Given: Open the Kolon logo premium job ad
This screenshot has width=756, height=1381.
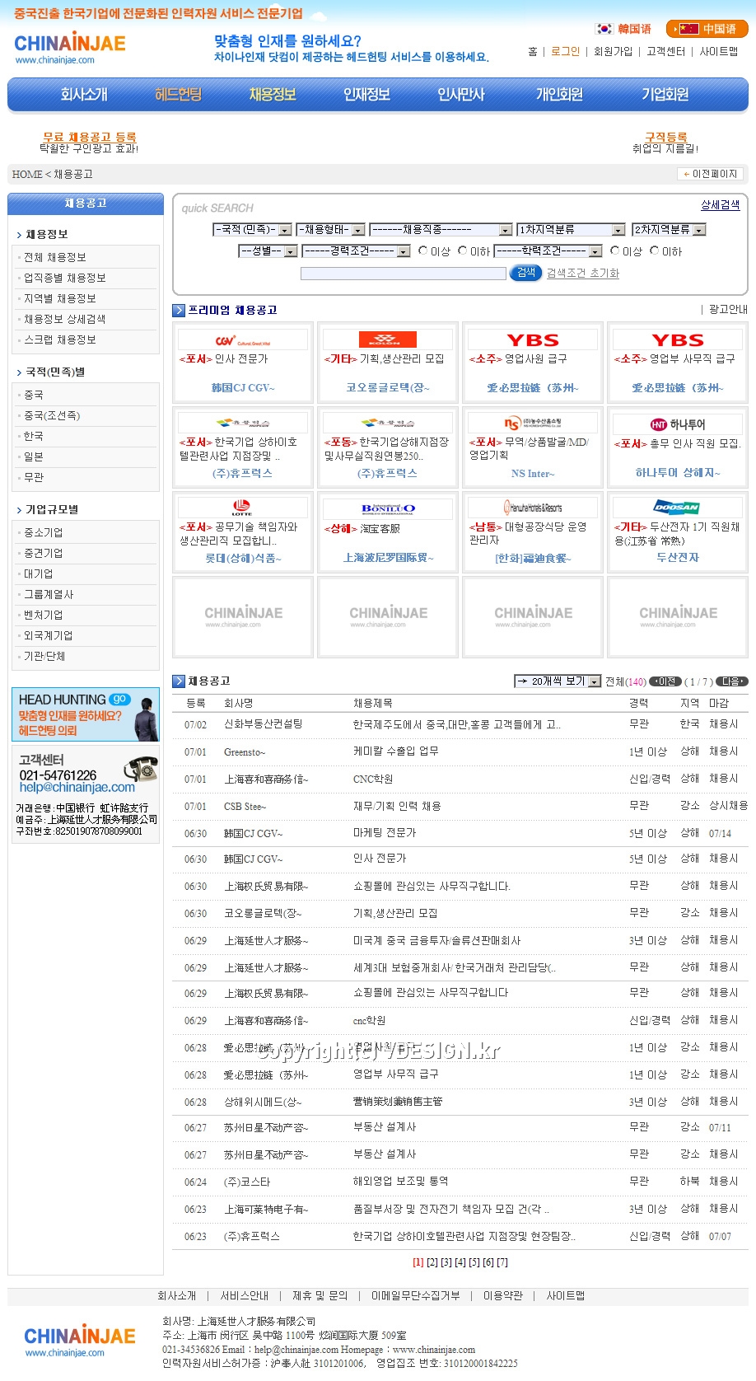Looking at the screenshot, I should pyautogui.click(x=388, y=339).
